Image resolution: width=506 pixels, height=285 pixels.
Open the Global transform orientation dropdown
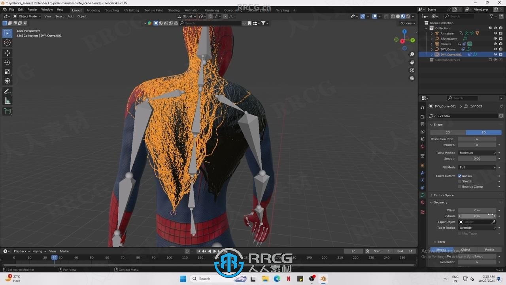tap(187, 16)
